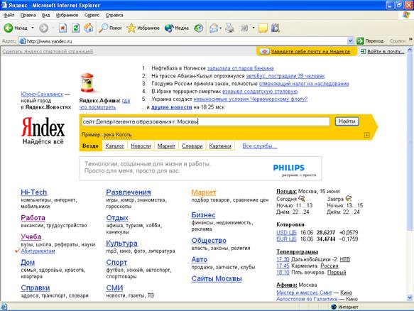Click the Back (Назад) navigation arrow
Screen dimensions: 414x311
tap(9, 28)
